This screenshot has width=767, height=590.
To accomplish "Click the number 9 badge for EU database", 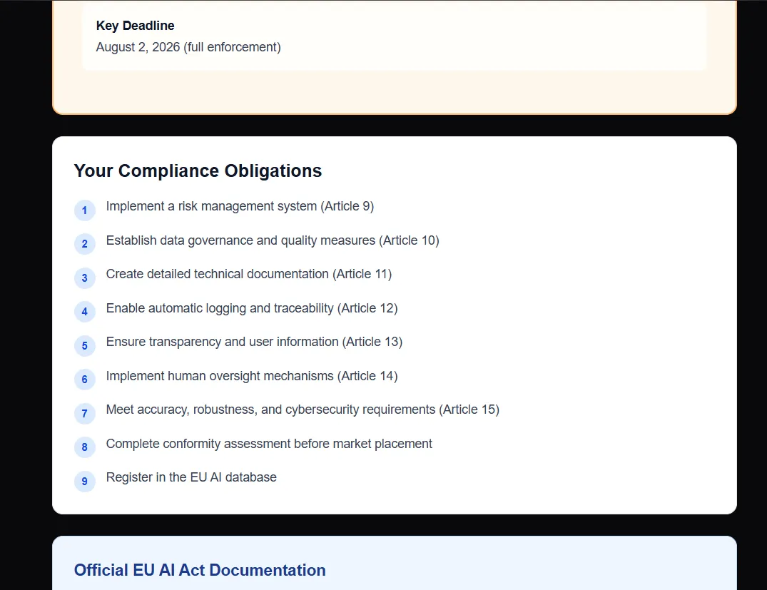I will click(85, 482).
